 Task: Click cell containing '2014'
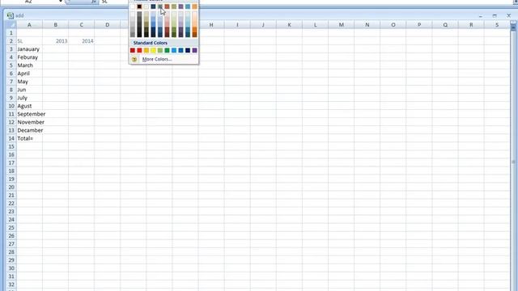coord(81,41)
